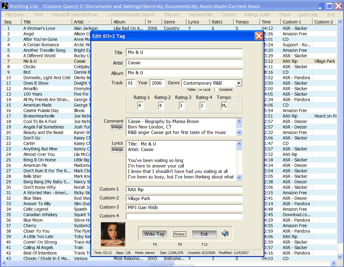Screen dimensions: 344x267
Task: Click the Custom-3 field with MP3 Gain 90db
Action: click(184, 208)
